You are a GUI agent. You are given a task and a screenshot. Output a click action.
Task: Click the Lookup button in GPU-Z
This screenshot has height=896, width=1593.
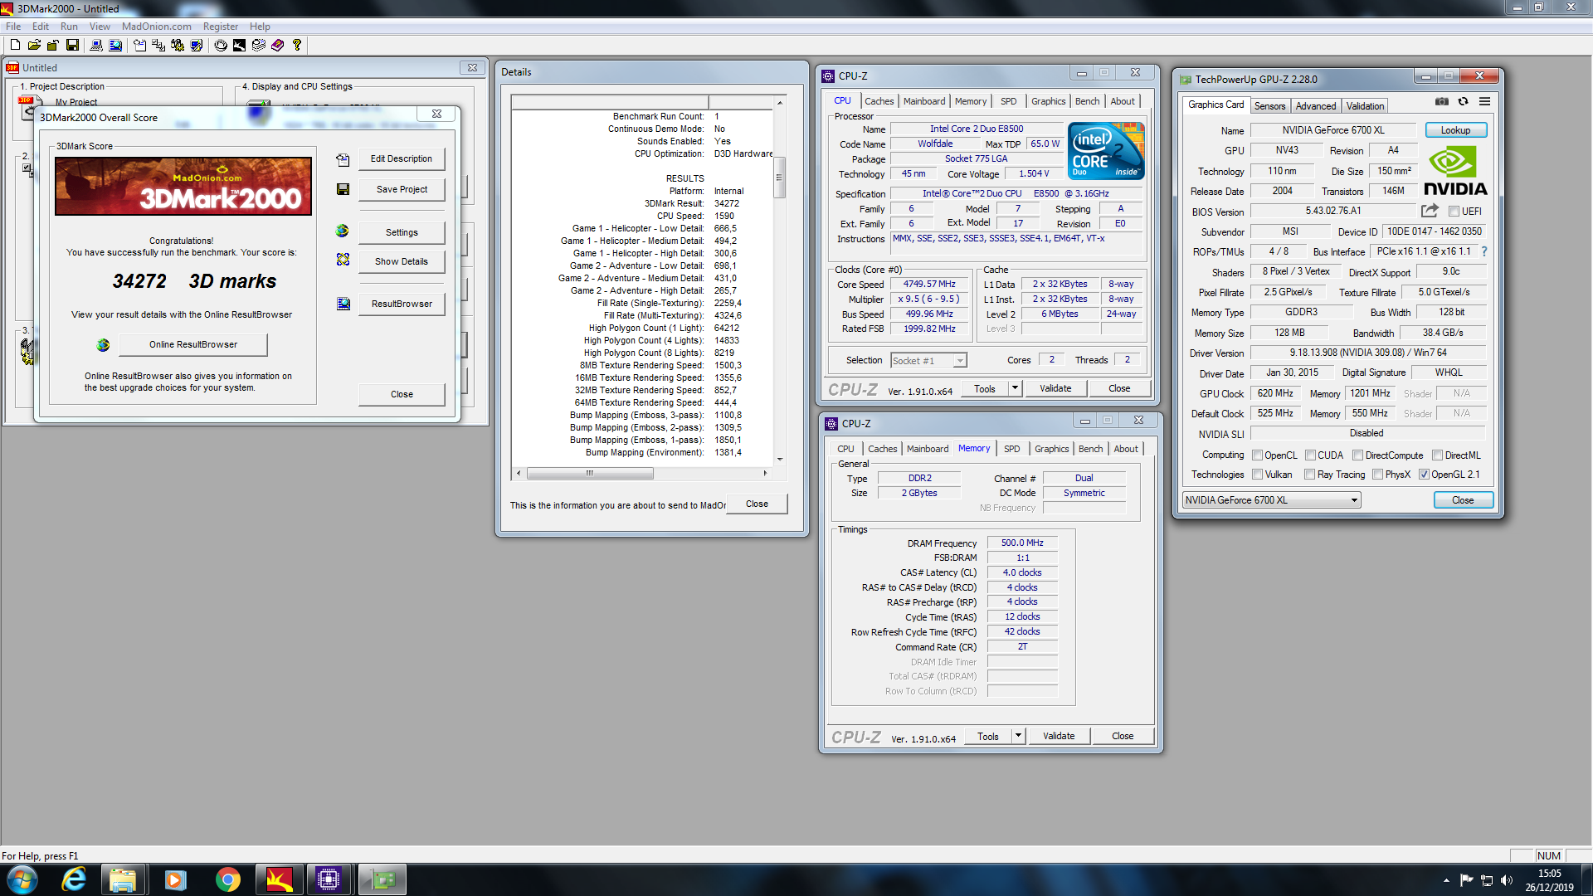(1455, 130)
